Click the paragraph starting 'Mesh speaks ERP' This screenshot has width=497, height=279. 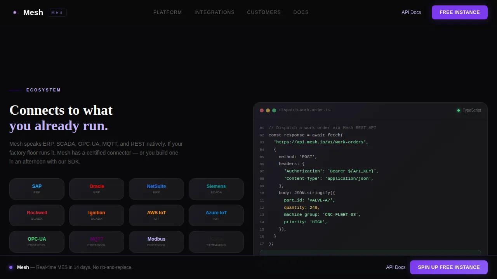tap(96, 153)
